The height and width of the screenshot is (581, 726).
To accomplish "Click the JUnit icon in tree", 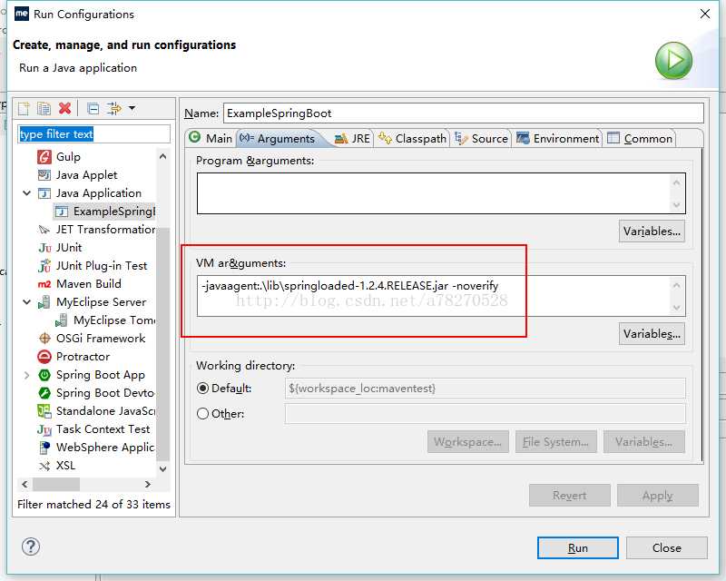I will (44, 248).
